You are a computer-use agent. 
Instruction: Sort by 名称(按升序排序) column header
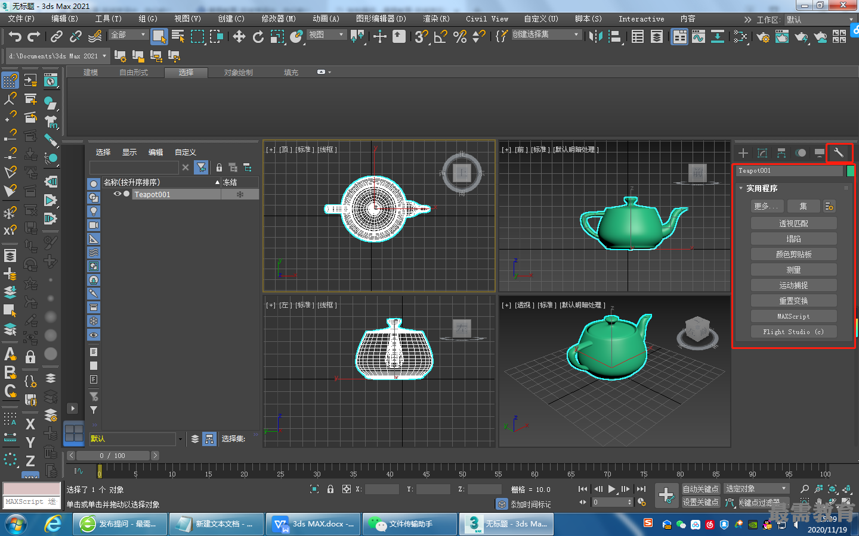point(161,182)
